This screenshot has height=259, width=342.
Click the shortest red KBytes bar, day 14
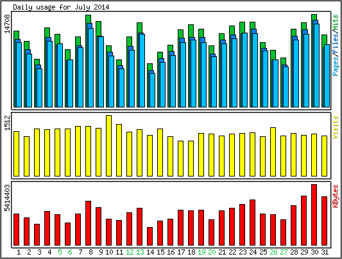coord(150,237)
